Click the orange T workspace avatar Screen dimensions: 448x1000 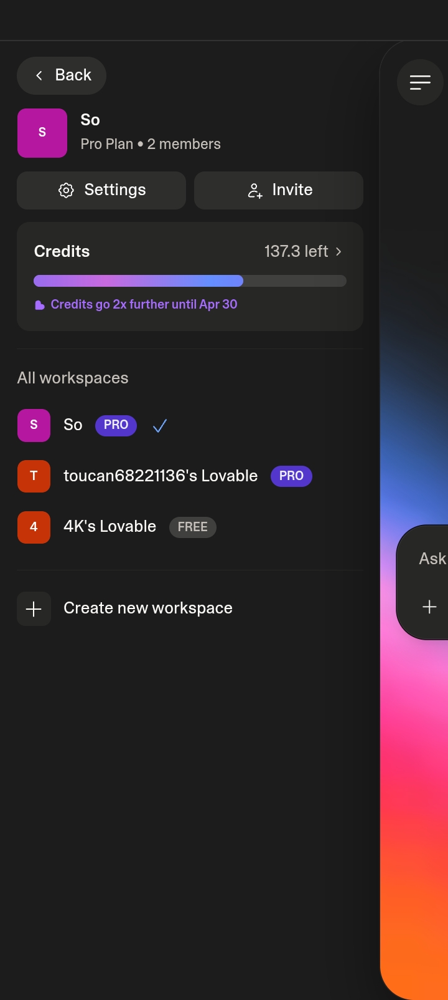pos(34,476)
